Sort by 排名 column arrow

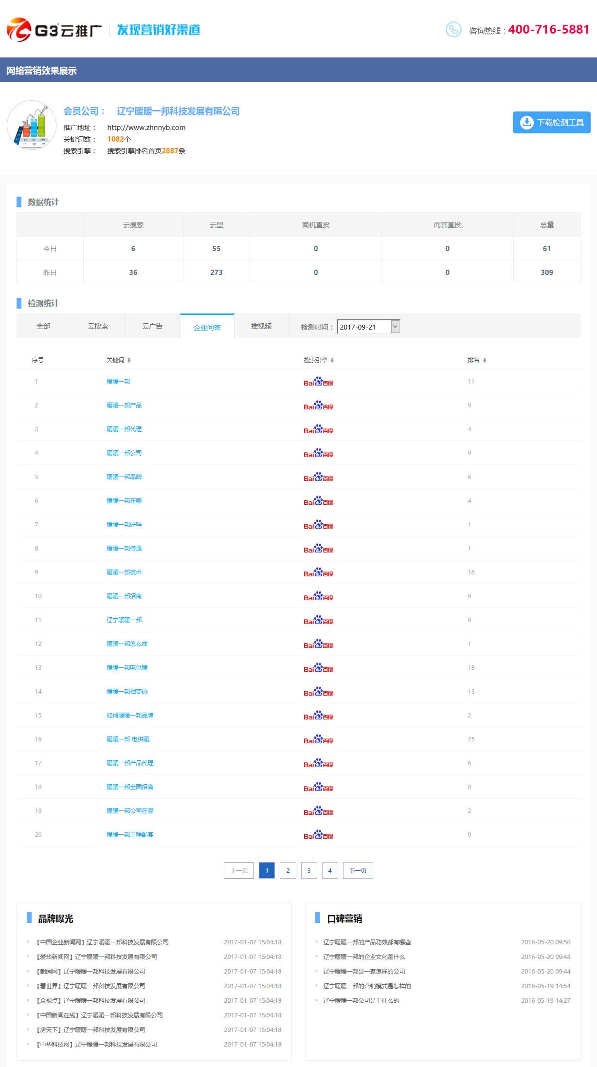(x=485, y=360)
